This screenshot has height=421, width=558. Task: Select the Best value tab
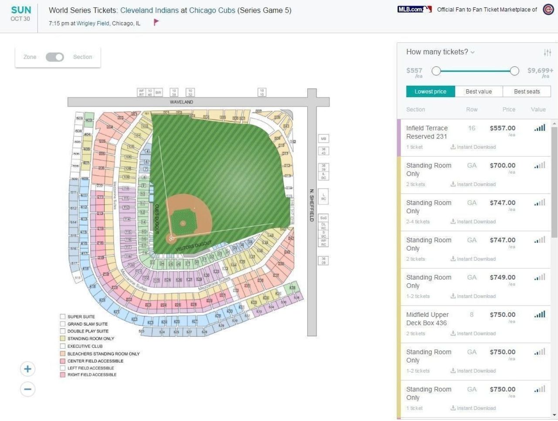tap(479, 92)
